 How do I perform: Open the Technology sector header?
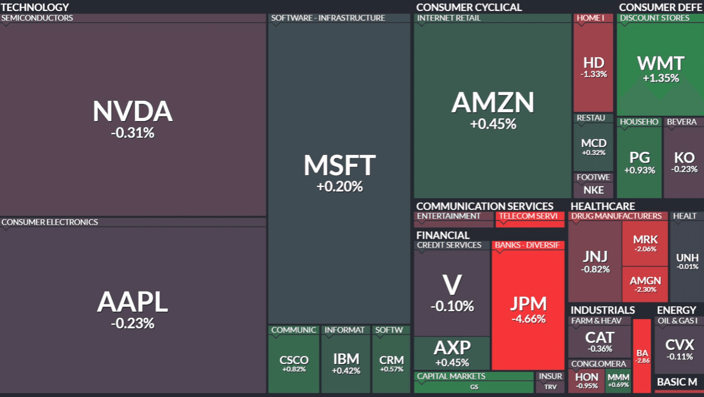pos(35,7)
